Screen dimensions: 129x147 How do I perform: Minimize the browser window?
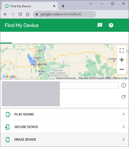click(x=102, y=4)
